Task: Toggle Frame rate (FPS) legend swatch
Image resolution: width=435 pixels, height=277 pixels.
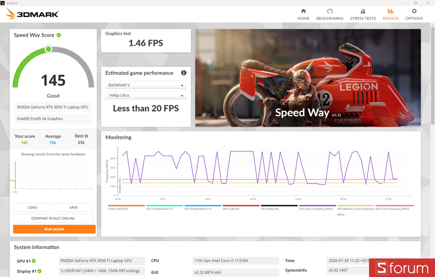Action: [x=127, y=206]
